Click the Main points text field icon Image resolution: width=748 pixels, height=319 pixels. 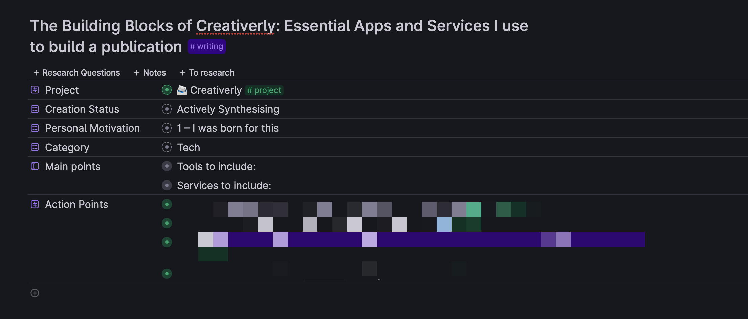click(35, 166)
